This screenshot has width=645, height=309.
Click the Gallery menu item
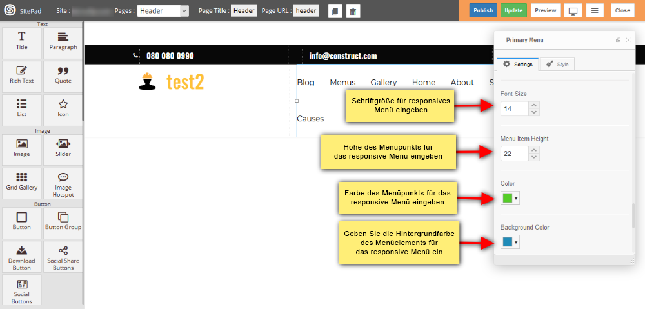tap(384, 83)
